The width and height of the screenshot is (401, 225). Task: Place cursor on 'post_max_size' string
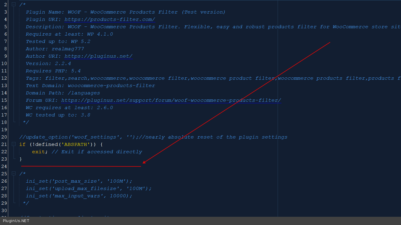click(x=76, y=181)
